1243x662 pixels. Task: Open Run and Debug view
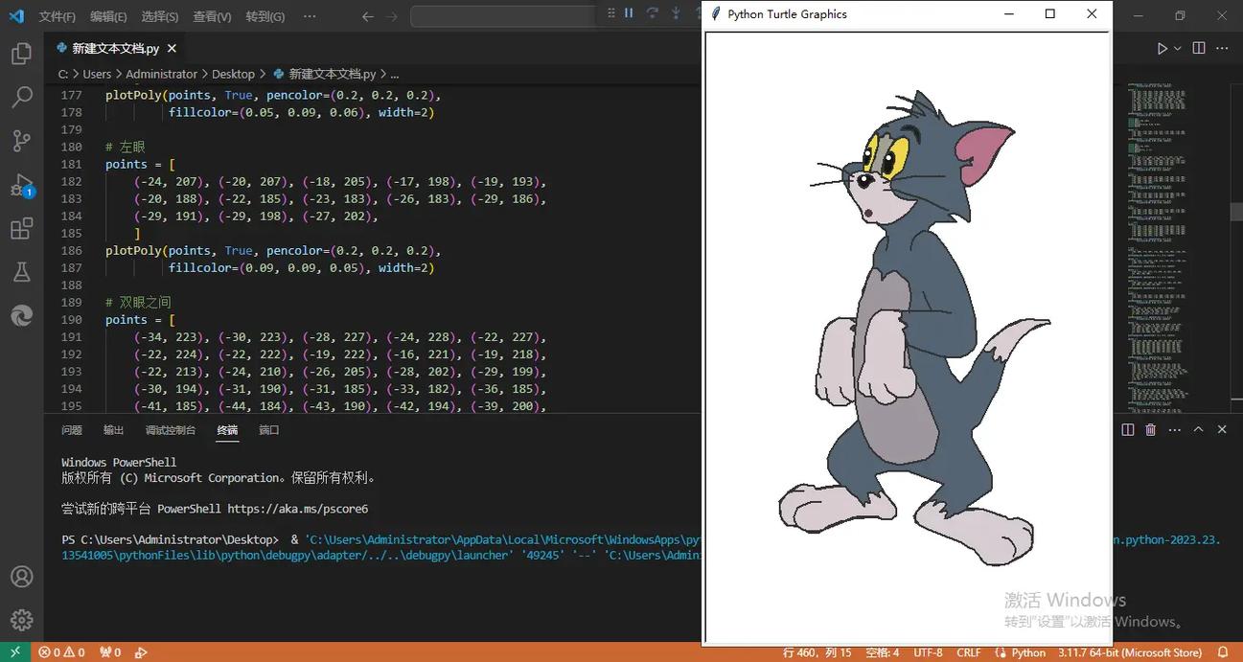click(x=21, y=185)
